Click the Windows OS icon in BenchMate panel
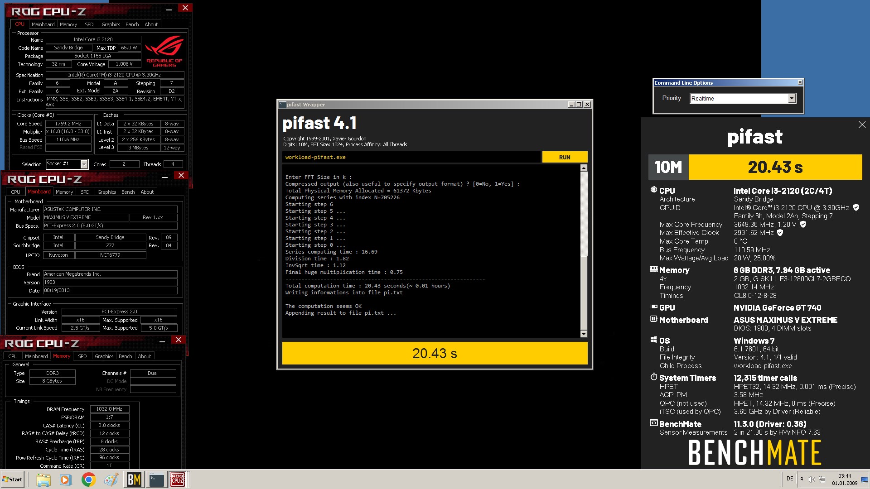The width and height of the screenshot is (870, 489). [x=653, y=340]
